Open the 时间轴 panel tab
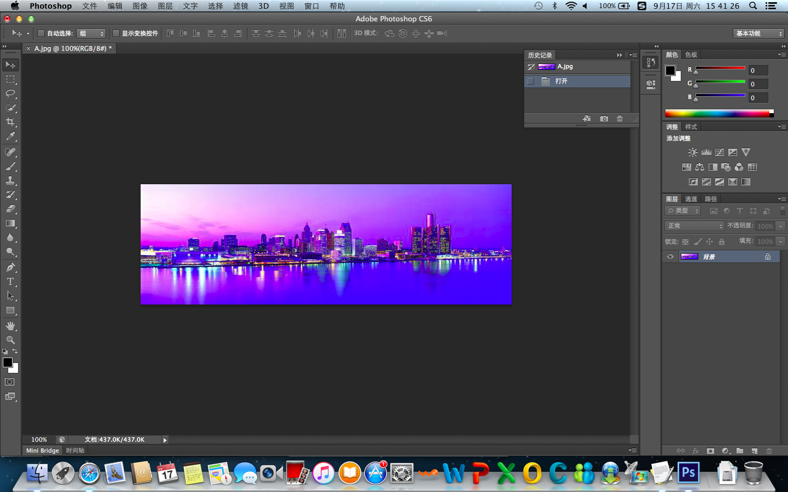Screen dimensions: 788x492 [x=75, y=450]
